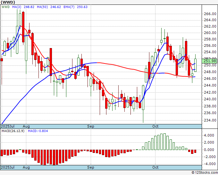Click the 258.00 price axis label
This screenshot has height=175, width=218.
[210, 39]
